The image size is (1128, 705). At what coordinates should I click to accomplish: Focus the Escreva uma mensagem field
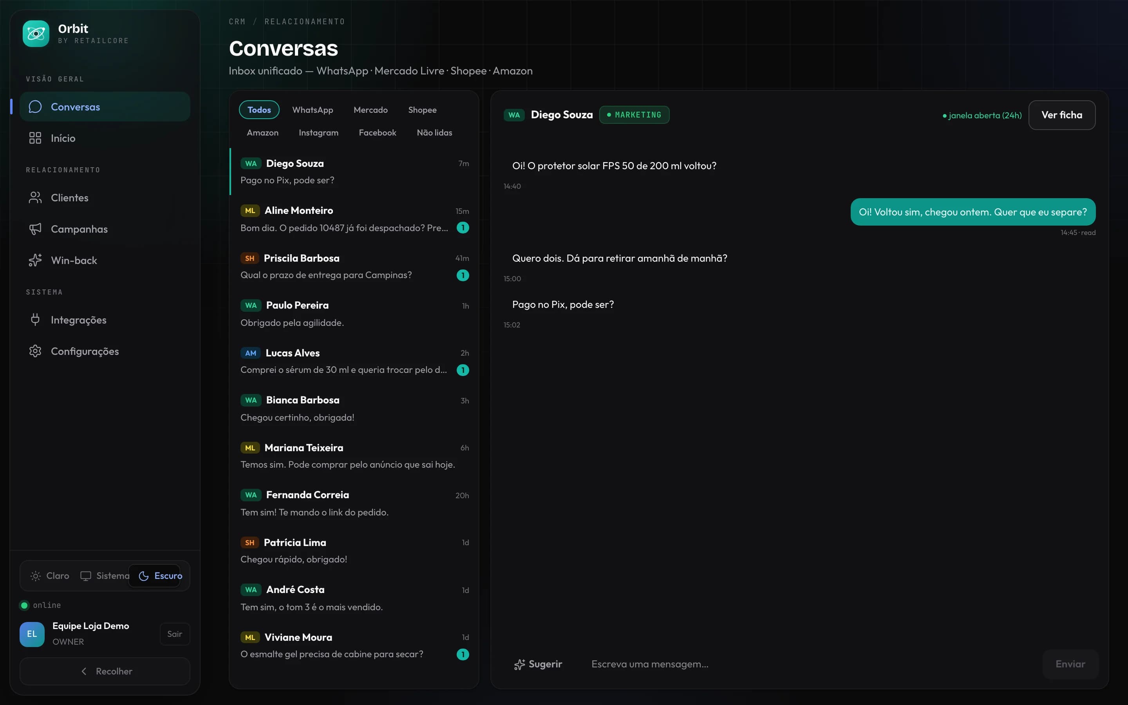pos(809,664)
